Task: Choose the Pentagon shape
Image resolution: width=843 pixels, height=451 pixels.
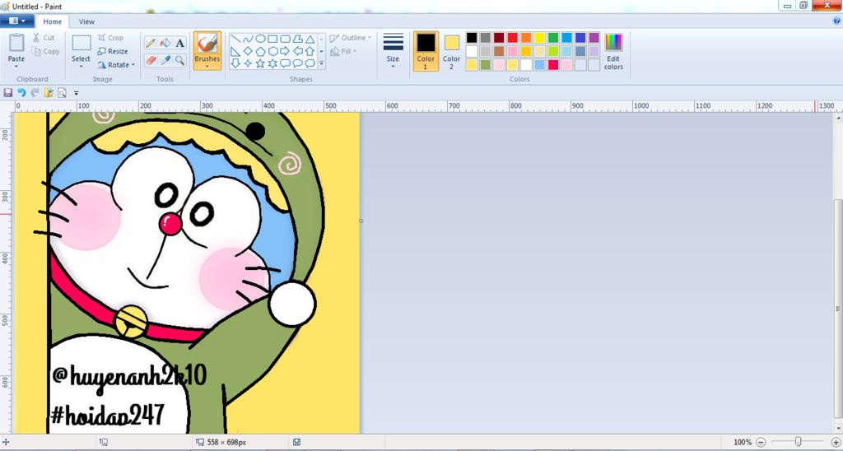Action: tap(260, 52)
